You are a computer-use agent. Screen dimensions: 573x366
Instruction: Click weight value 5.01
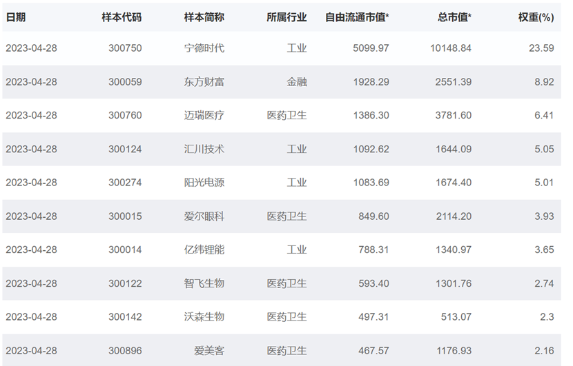[x=544, y=183]
